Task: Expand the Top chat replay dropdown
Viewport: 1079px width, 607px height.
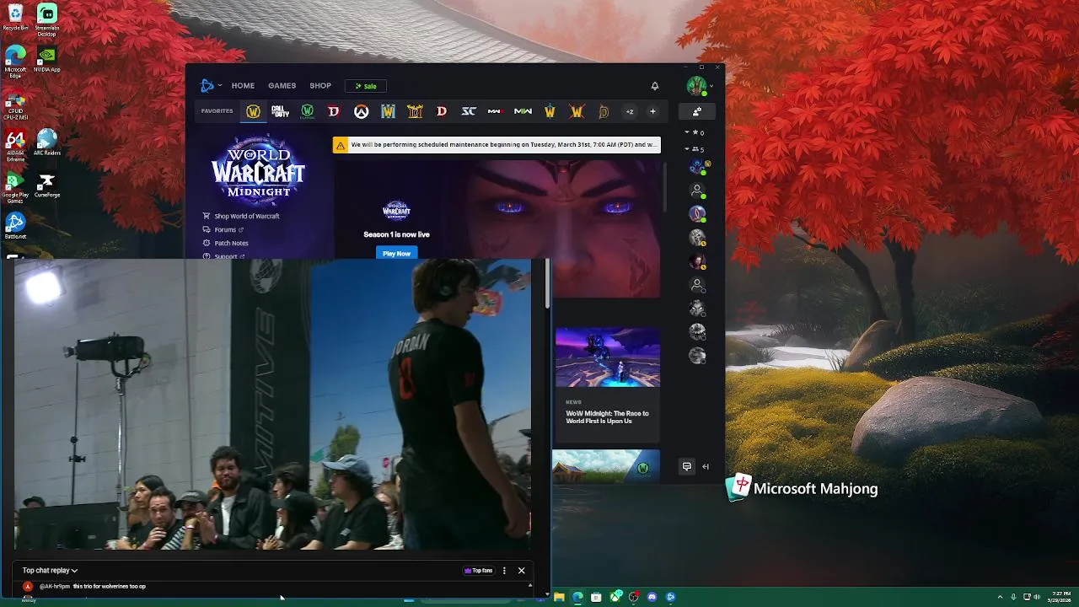Action: coord(50,571)
